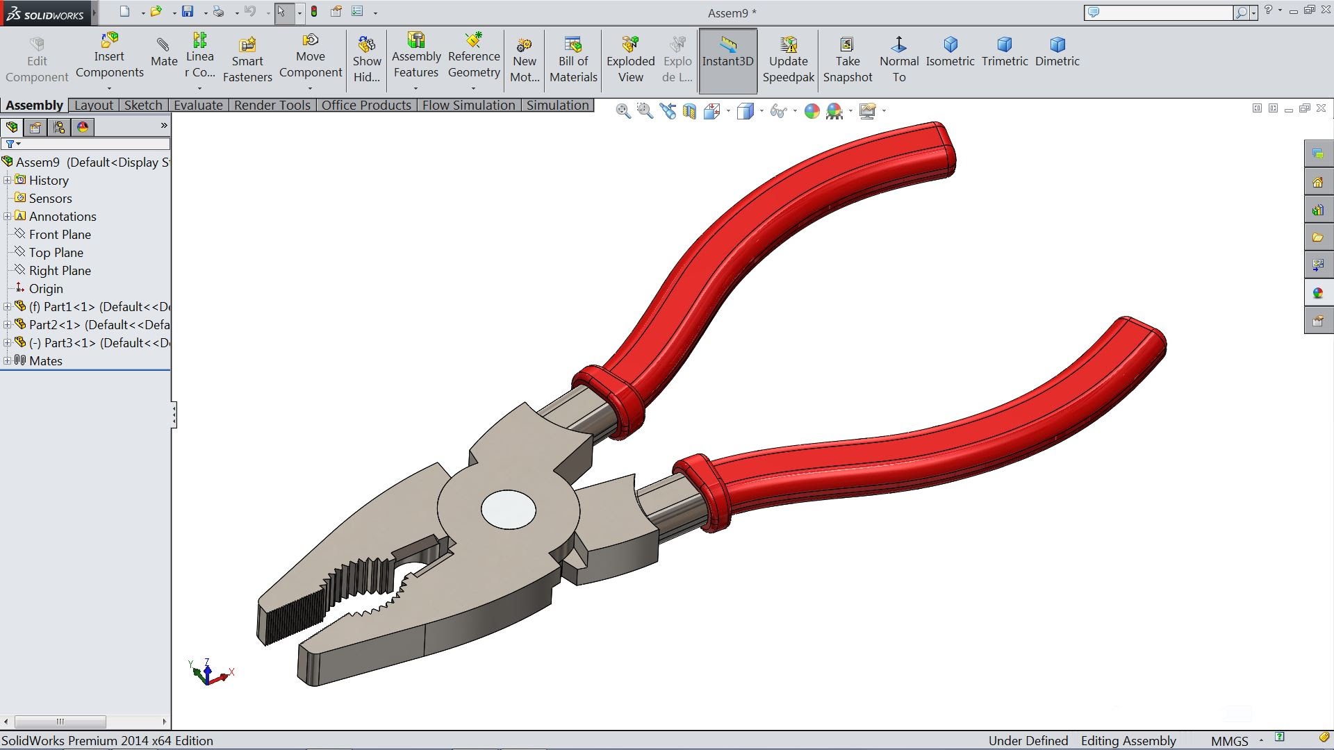Expand the Mates folder
The height and width of the screenshot is (750, 1334).
click(8, 361)
